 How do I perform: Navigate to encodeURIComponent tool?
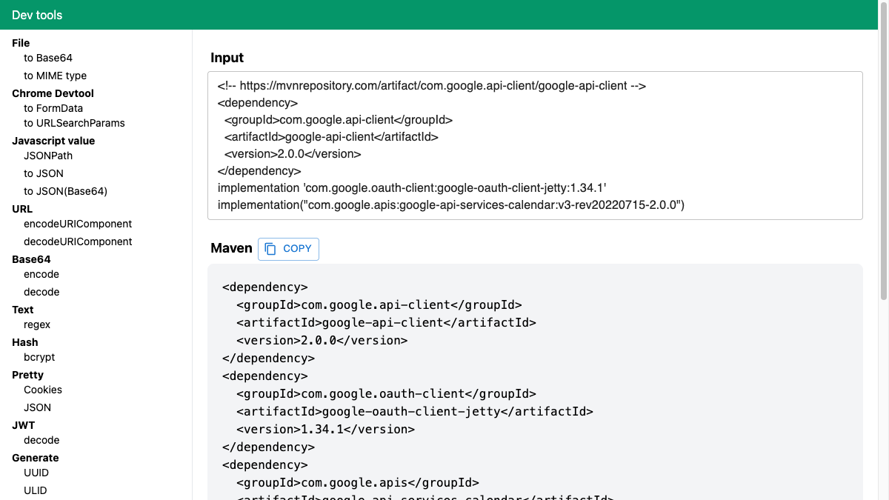coord(78,224)
